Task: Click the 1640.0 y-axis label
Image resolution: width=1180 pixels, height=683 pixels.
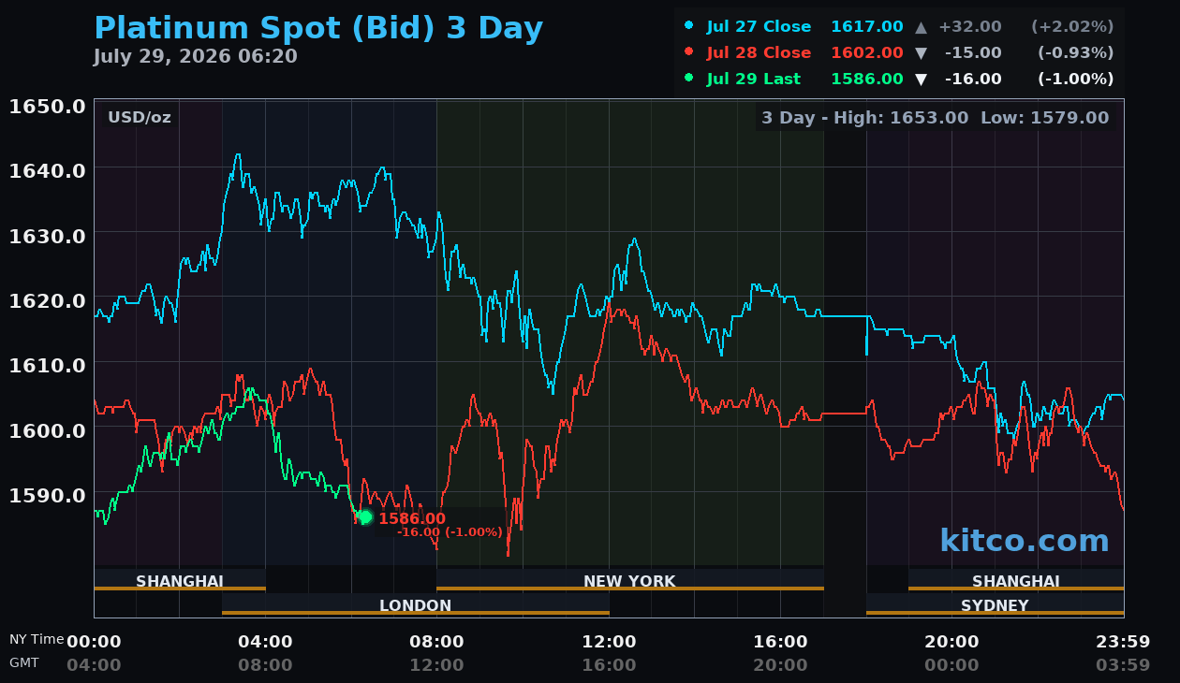Action: click(48, 170)
